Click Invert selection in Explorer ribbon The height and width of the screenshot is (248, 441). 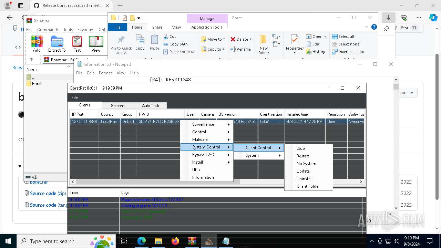(x=349, y=52)
